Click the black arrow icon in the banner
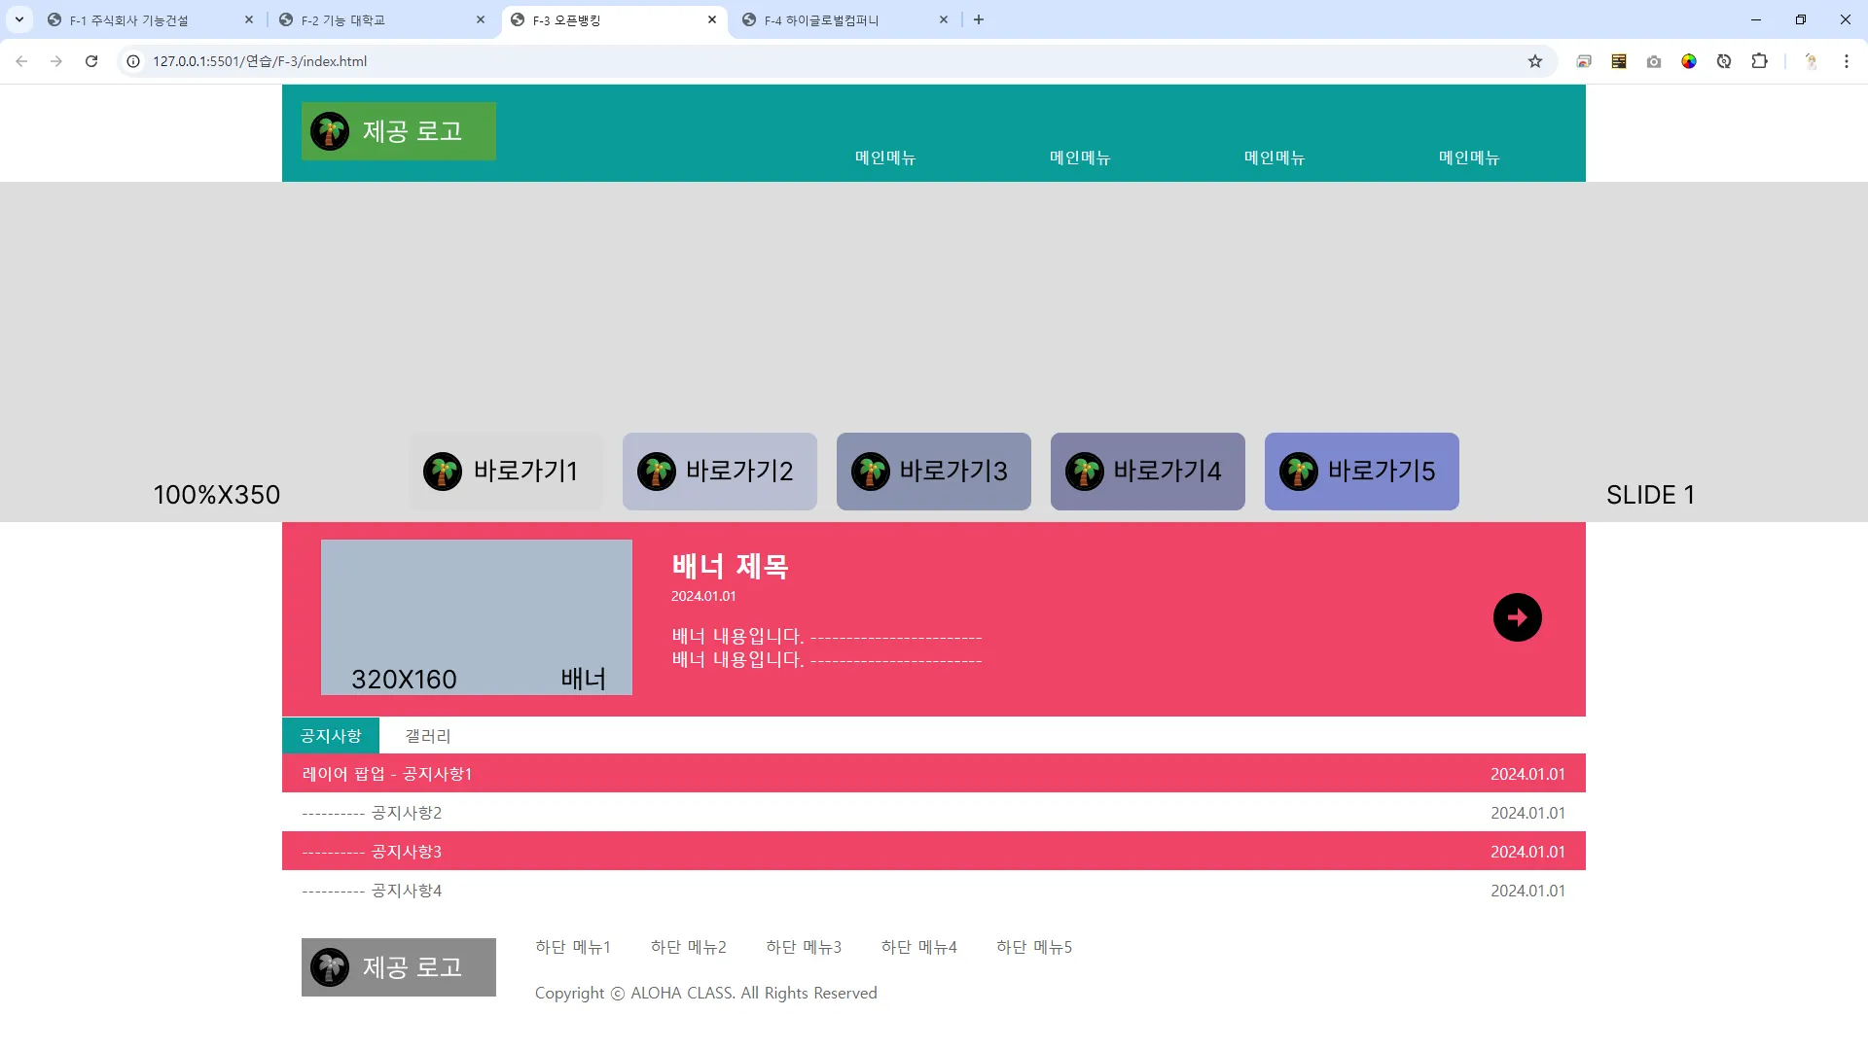This screenshot has width=1868, height=1050. 1517,617
